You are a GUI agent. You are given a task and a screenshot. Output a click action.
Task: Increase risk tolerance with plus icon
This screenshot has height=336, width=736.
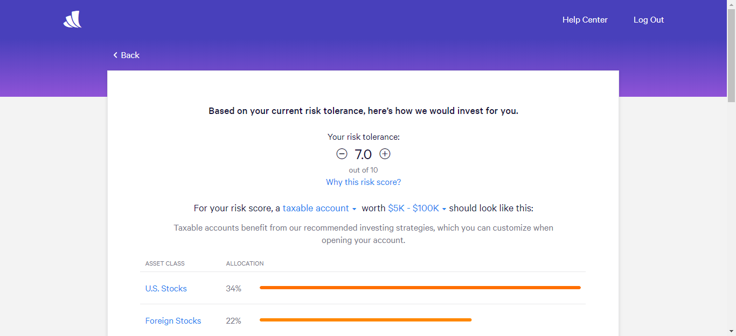point(385,154)
